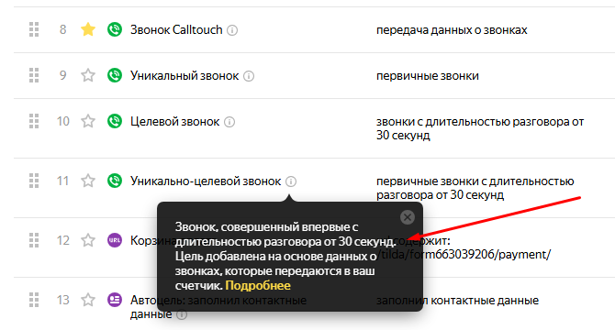Click the green phone icon of Уникальный звонок

point(115,75)
